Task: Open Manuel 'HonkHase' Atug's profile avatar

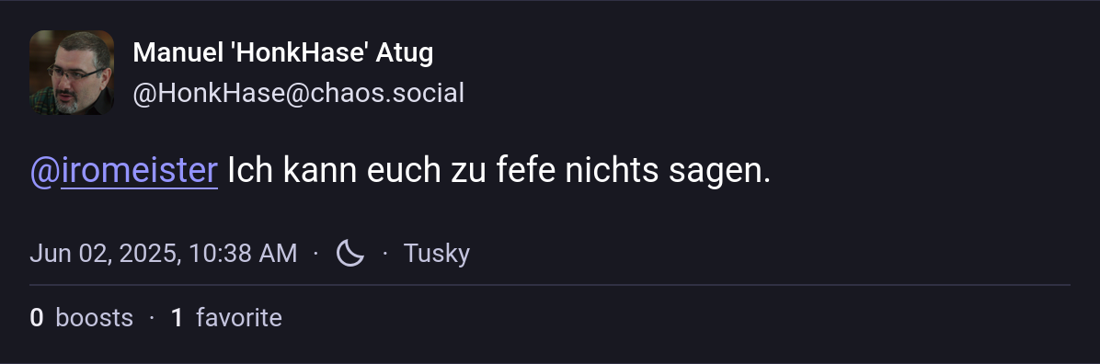Action: click(72, 73)
